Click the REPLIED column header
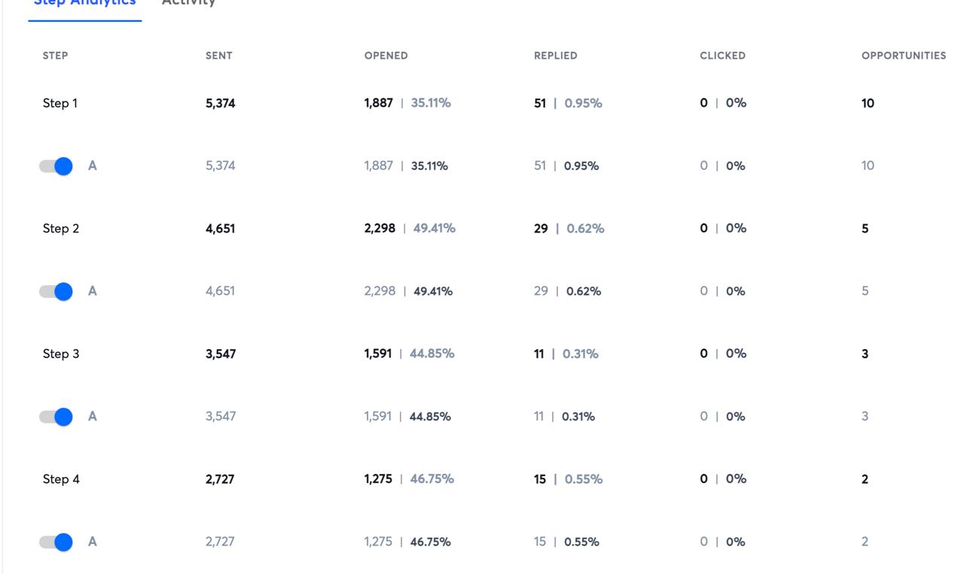This screenshot has width=964, height=574. point(555,56)
